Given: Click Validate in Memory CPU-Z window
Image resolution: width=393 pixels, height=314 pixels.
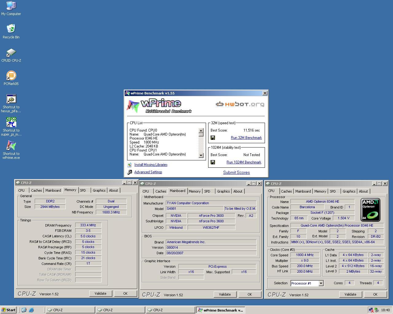Looking at the screenshot, I should tap(100, 293).
